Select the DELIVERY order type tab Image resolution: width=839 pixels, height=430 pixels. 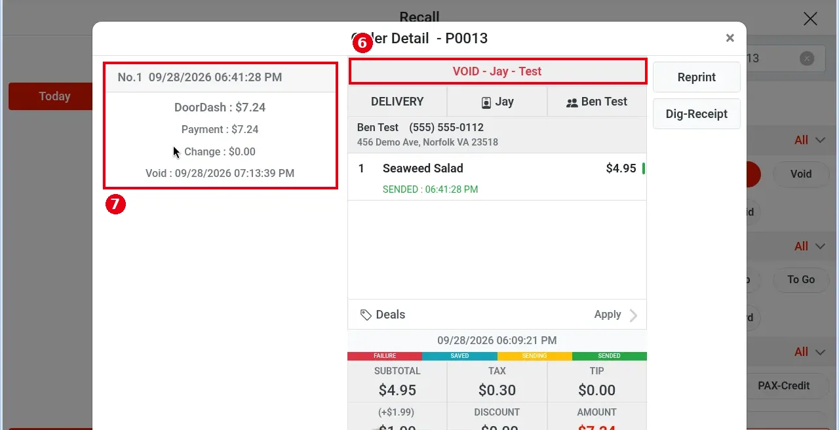[397, 102]
